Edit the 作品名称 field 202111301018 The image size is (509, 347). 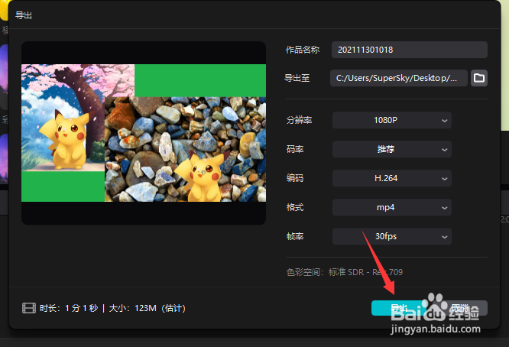pos(410,50)
